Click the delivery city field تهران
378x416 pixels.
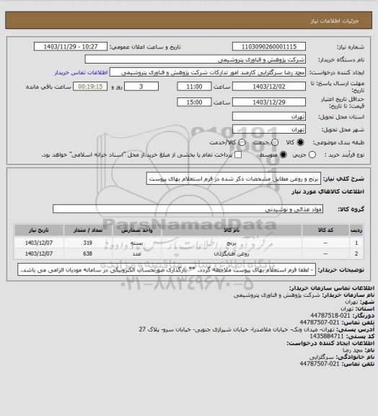click(269, 129)
